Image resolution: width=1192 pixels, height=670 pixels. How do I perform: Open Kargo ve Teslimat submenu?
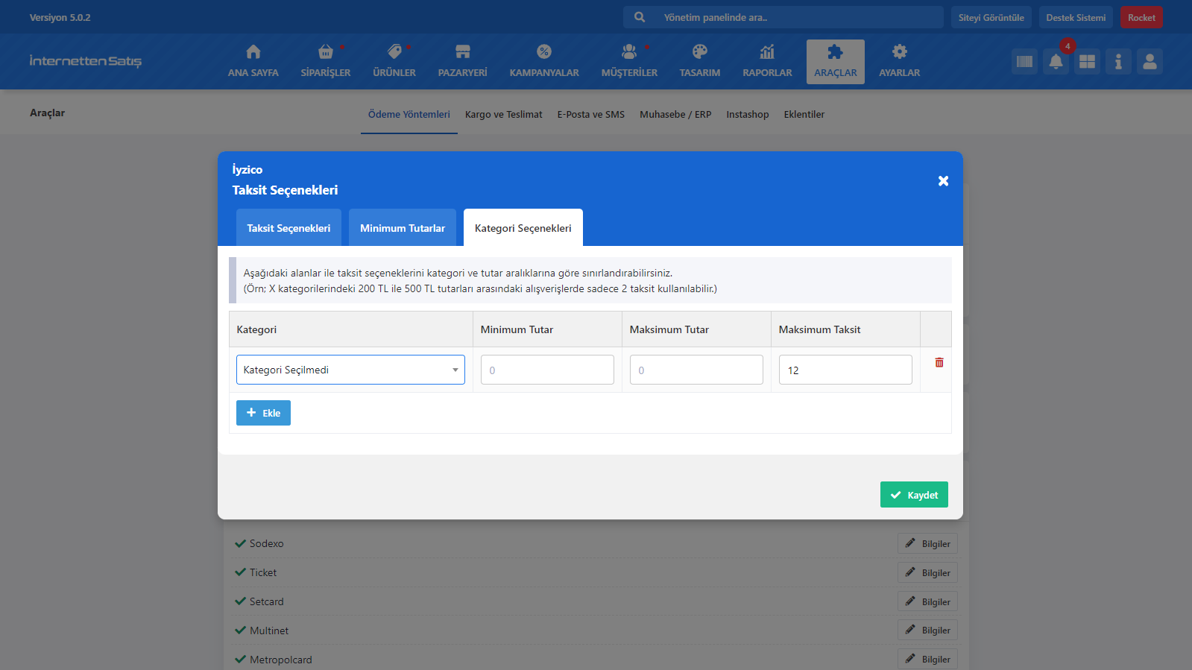pyautogui.click(x=503, y=115)
